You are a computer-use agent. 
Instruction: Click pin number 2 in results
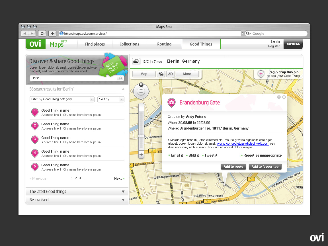coord(35,126)
